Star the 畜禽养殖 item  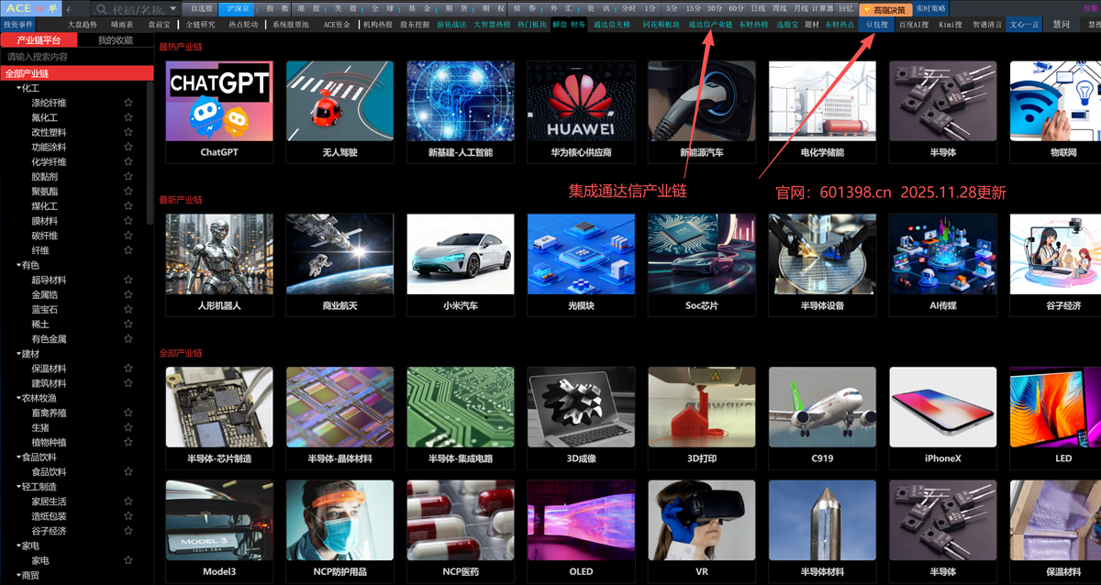click(128, 413)
